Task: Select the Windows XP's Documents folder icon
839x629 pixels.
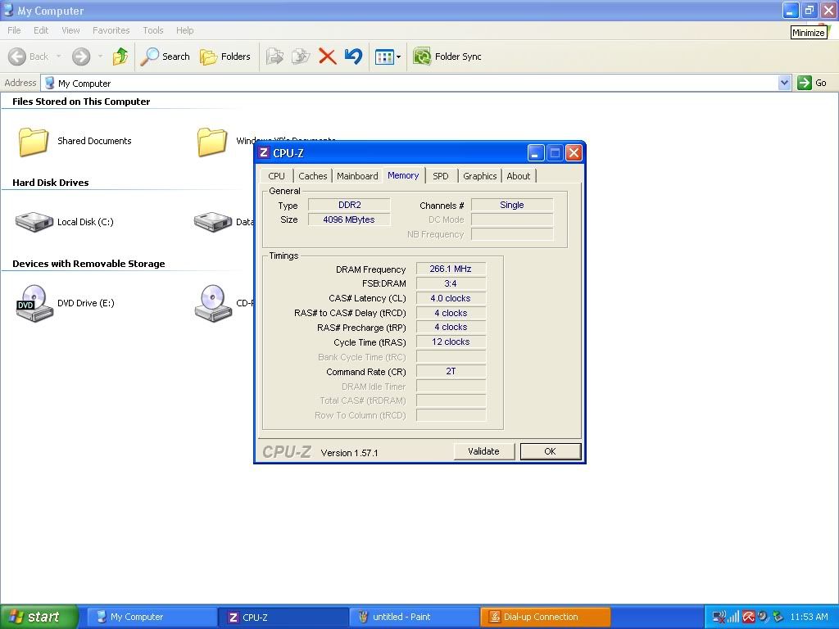Action: (212, 142)
